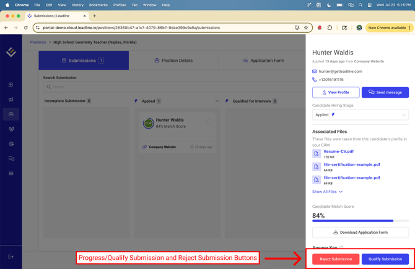
Task: Expand Show All Files list
Action: click(327, 192)
